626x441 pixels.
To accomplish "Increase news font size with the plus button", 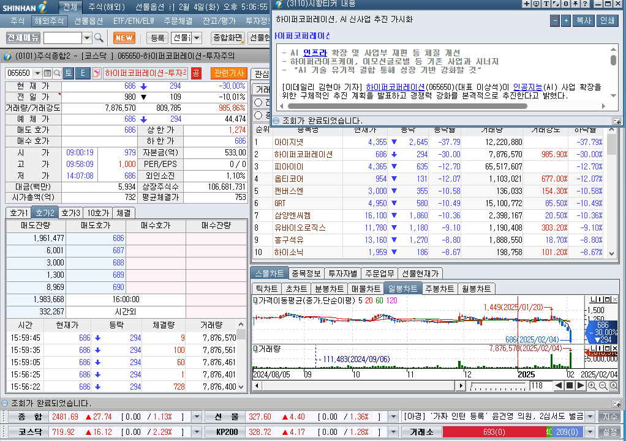I will tap(566, 21).
